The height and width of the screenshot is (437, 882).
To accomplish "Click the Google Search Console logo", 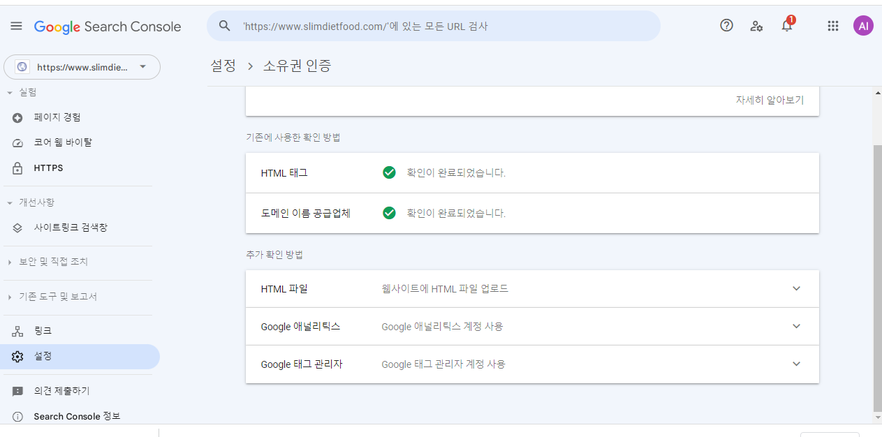I will (x=108, y=27).
